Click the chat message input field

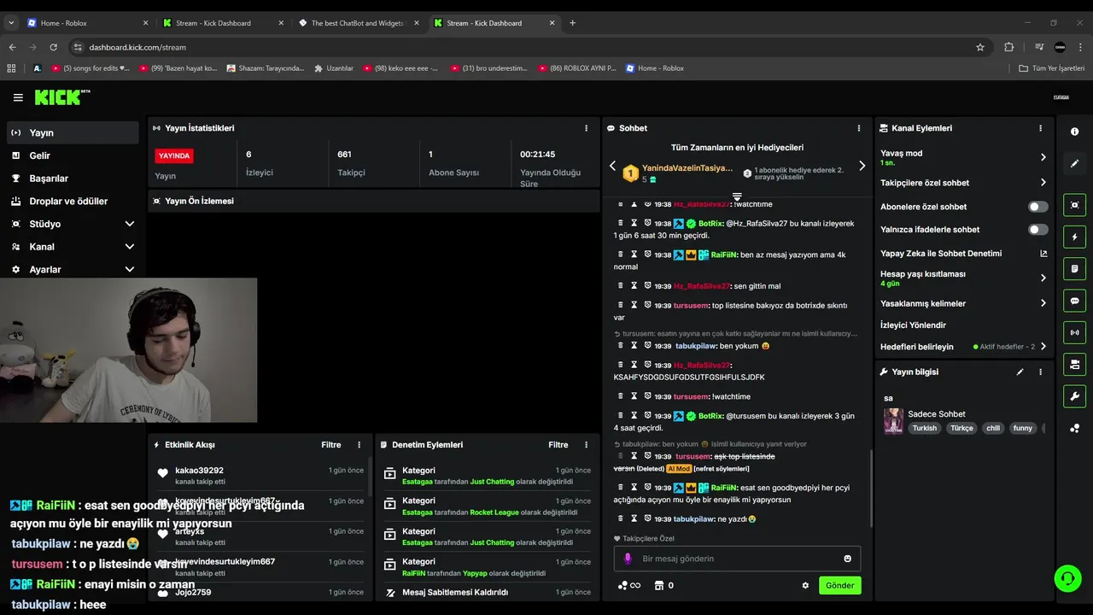[737, 559]
